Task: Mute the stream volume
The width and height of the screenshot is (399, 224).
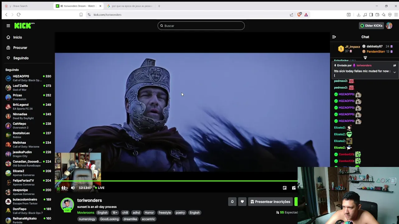Action: (73, 188)
